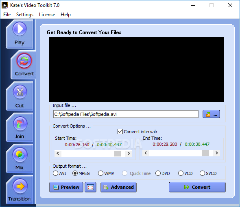Click the Preview button
Image resolution: width=240 pixels, height=207 pixels.
[66, 187]
